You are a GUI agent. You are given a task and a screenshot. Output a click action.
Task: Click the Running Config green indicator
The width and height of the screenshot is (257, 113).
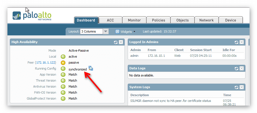[x=63, y=69]
